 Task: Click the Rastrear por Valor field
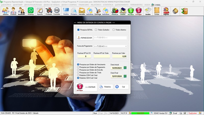[119, 56]
